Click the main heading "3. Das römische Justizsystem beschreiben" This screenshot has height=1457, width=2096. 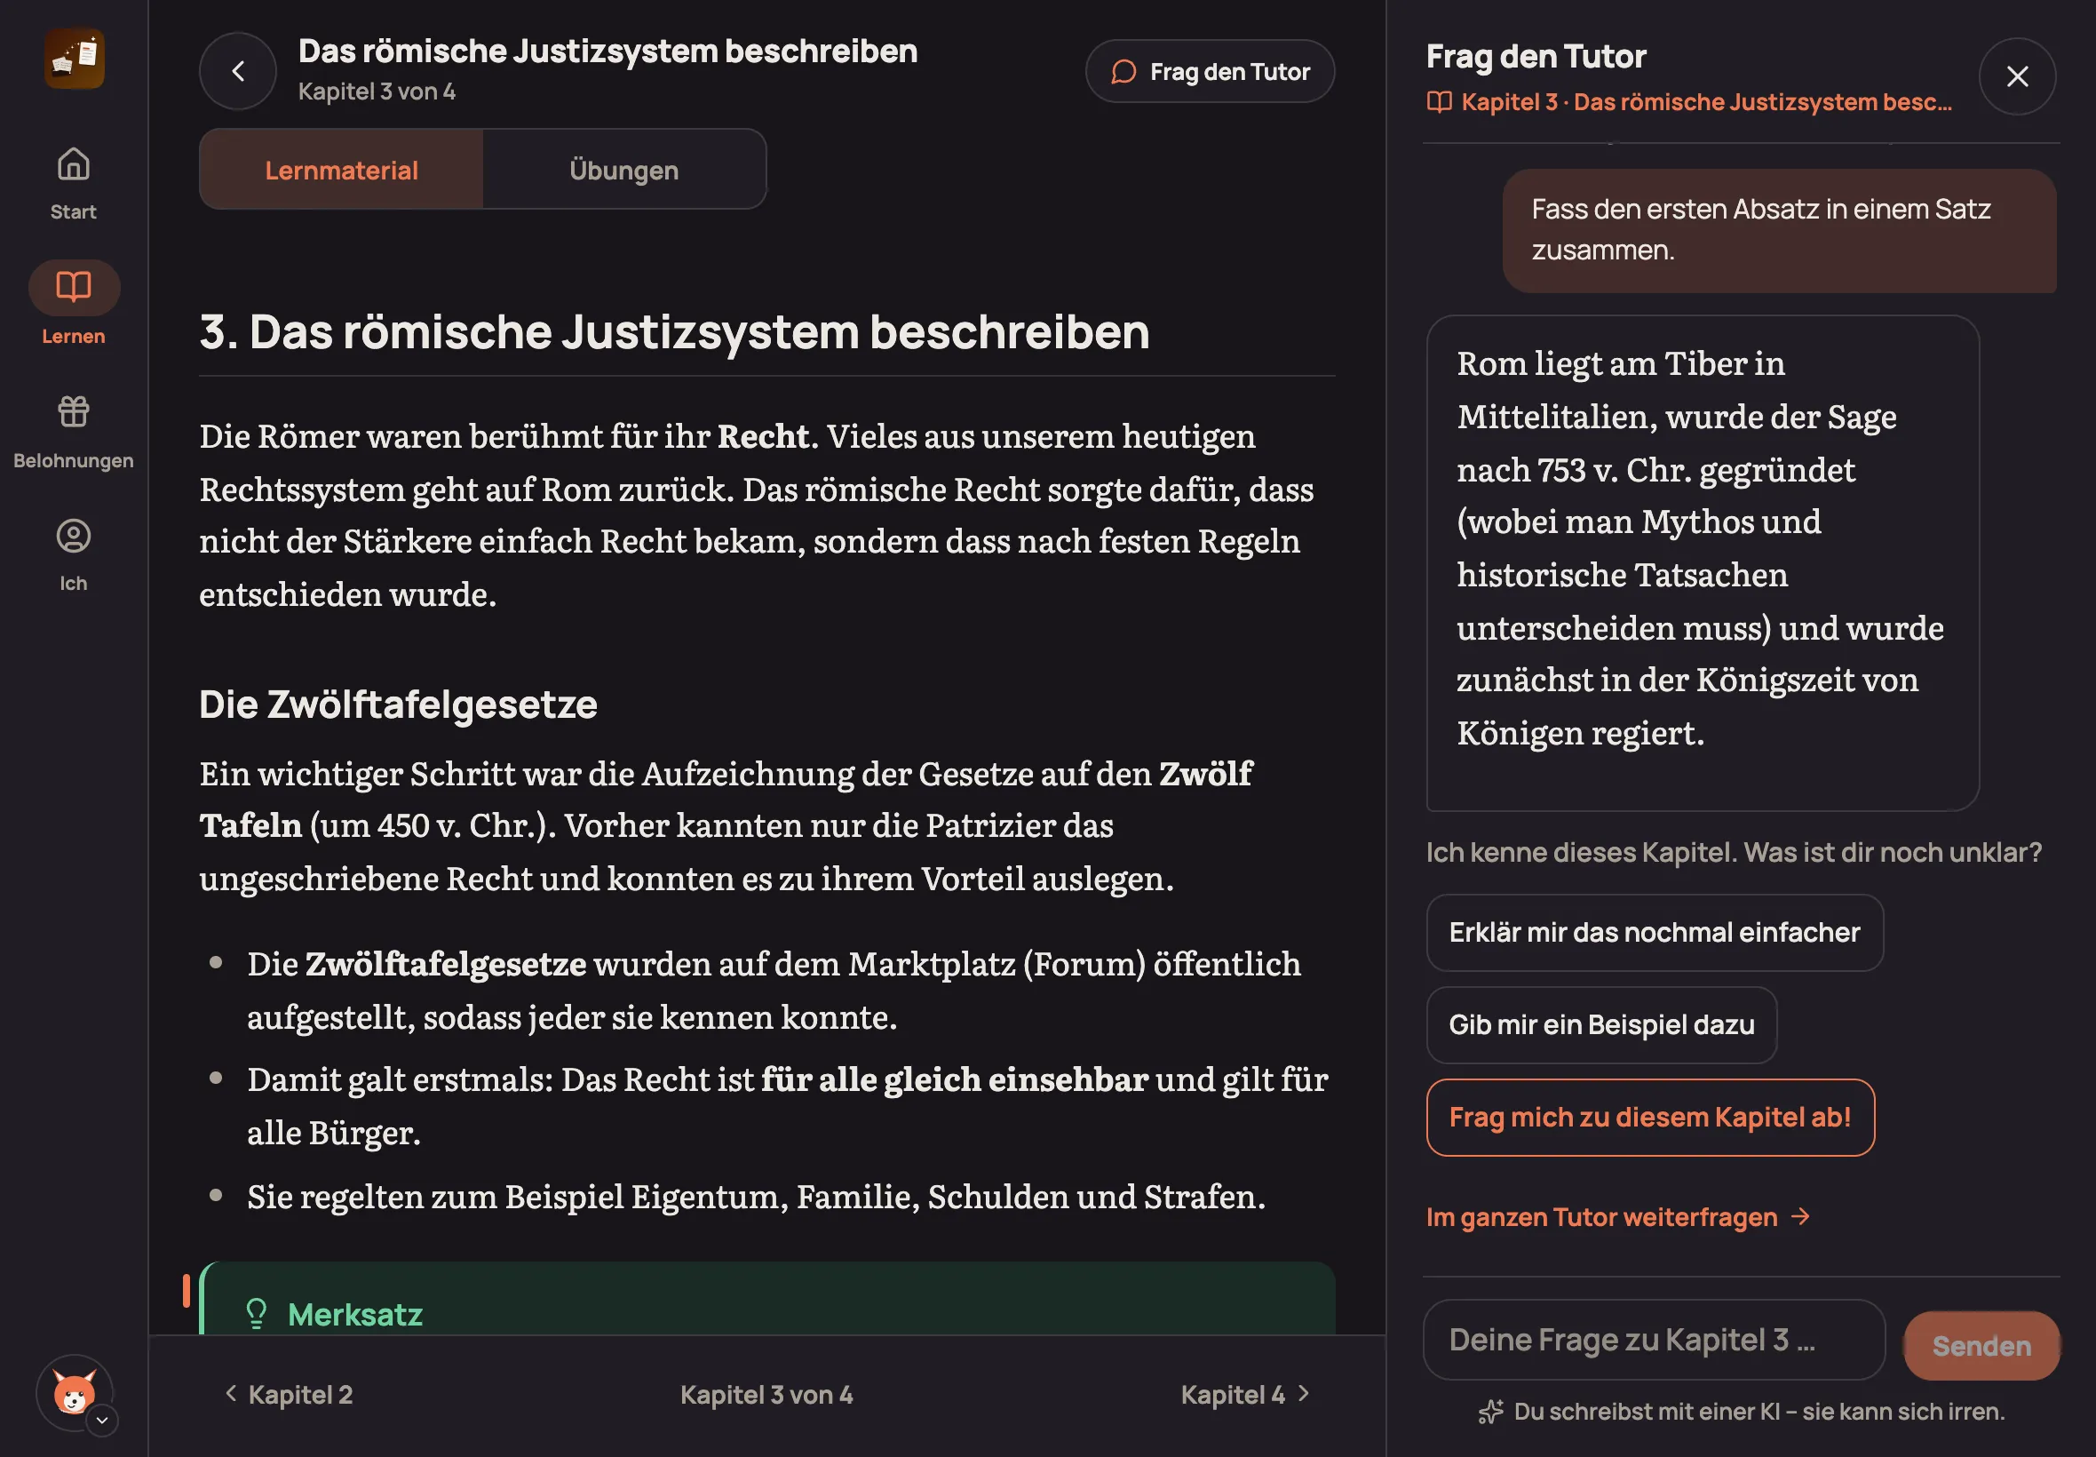tap(674, 331)
